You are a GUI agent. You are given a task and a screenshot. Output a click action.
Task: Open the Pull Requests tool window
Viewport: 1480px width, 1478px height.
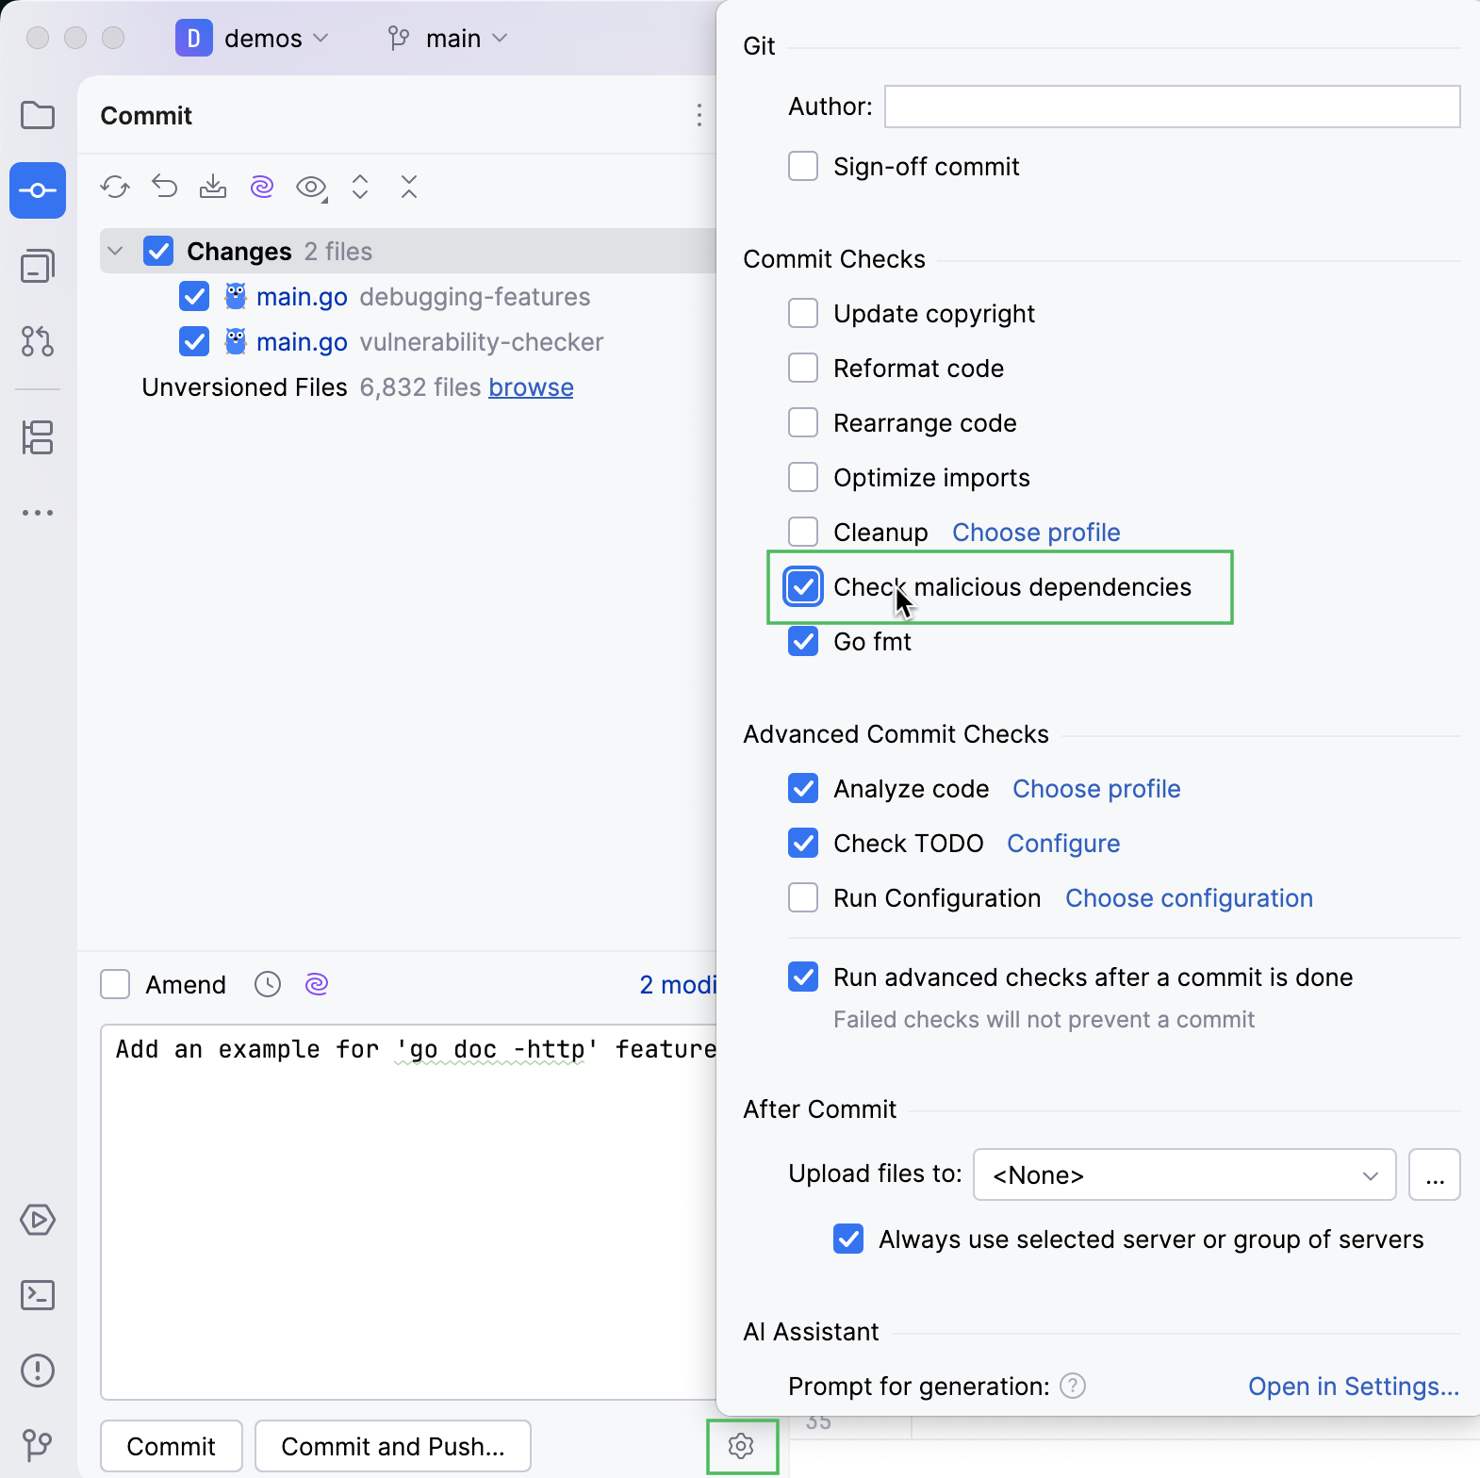coord(38,341)
